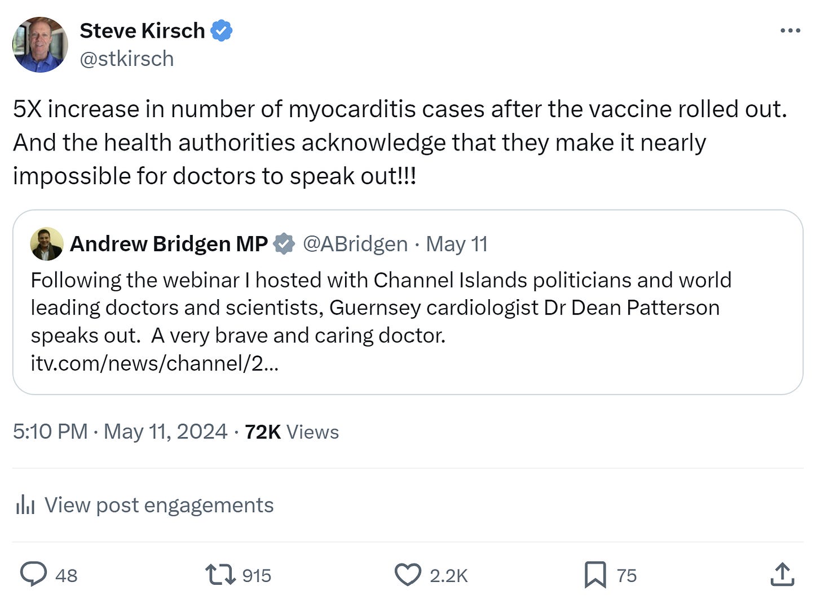Click Steve Kirsch's blue verified badge
Screen dimensions: 821x600
222,30
